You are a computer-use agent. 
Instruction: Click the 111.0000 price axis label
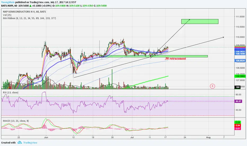coord(240,16)
